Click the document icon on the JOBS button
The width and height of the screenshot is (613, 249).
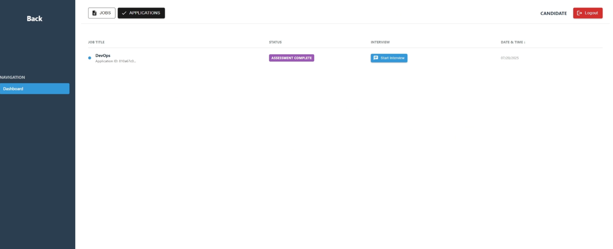tap(94, 13)
